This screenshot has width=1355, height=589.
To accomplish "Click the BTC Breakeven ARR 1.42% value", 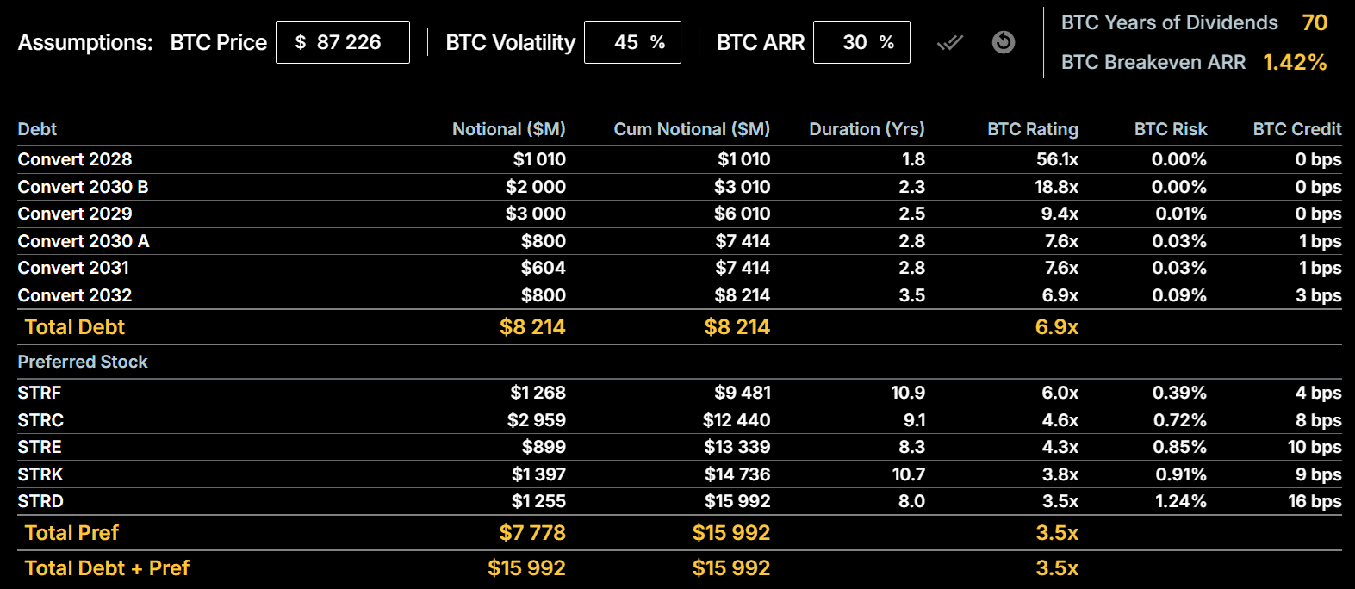I will coord(1294,62).
